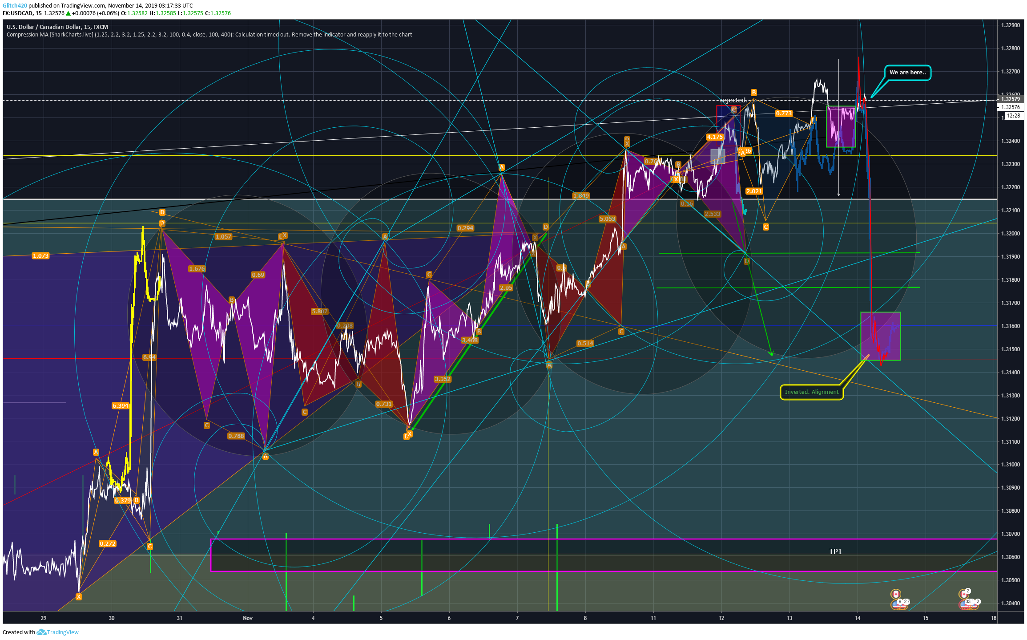Click the Nov label on time axis
This screenshot has width=1027, height=640.
coord(248,618)
